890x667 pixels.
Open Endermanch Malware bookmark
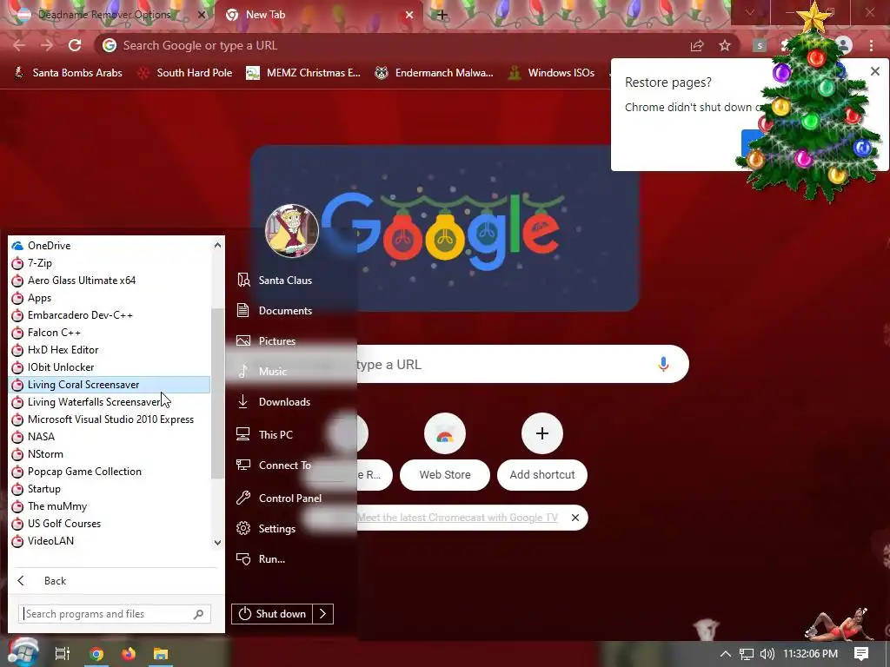[x=435, y=73]
